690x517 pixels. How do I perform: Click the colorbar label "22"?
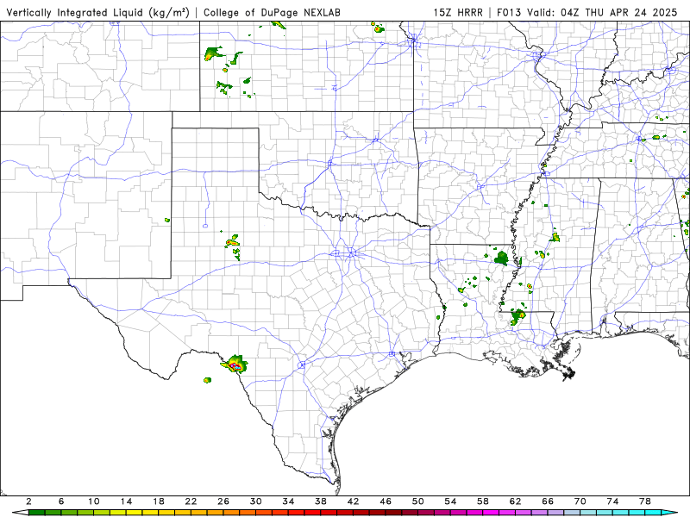(x=191, y=501)
